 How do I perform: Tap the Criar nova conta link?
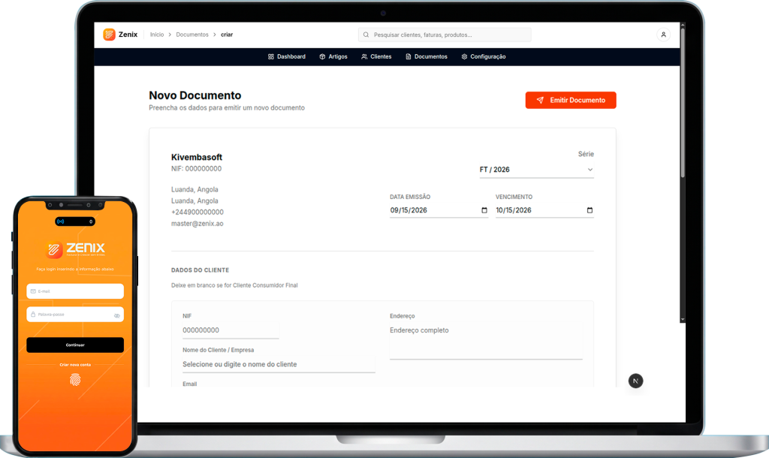point(75,365)
